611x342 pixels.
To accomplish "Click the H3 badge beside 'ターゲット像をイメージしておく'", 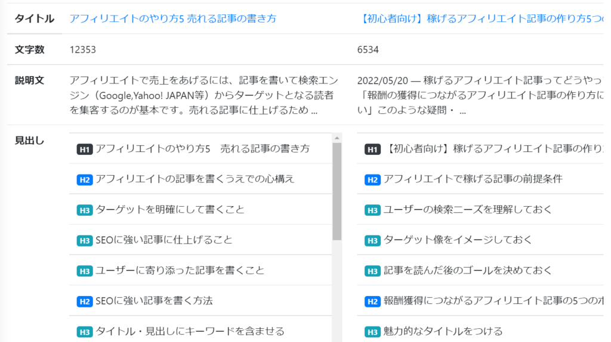I will pyautogui.click(x=372, y=241).
